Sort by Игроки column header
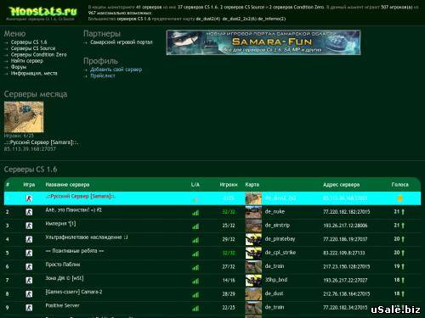 point(229,185)
